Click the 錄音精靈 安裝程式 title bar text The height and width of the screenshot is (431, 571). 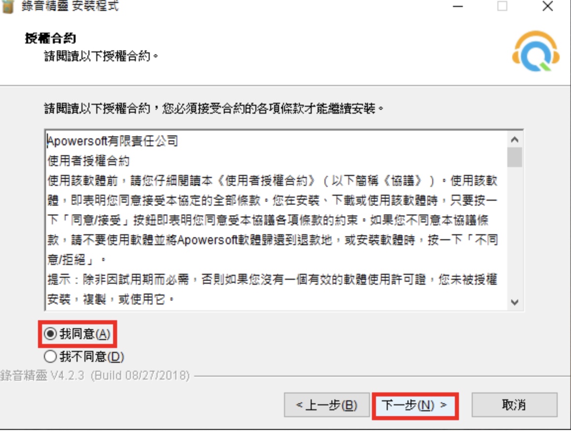(x=70, y=6)
